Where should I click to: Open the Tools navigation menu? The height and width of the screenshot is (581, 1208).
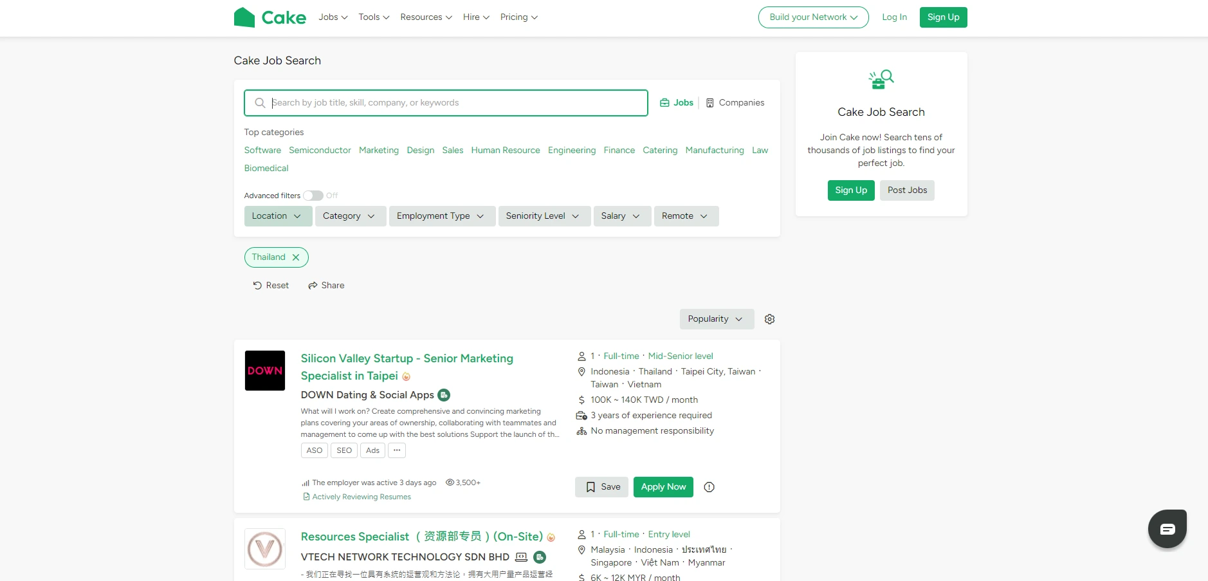tap(374, 17)
